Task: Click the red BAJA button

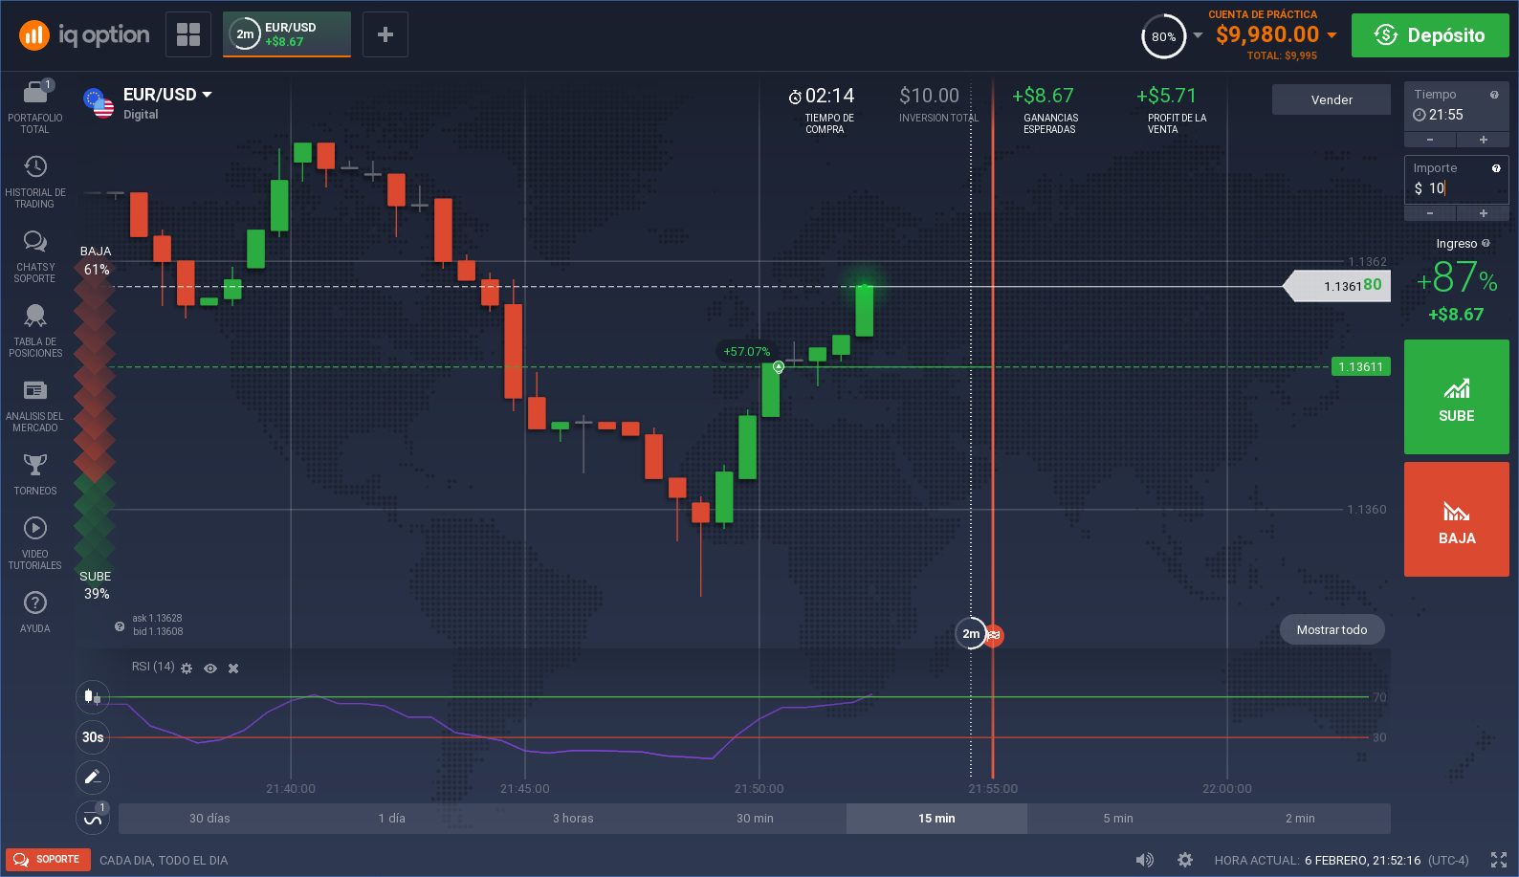Action: point(1457,519)
